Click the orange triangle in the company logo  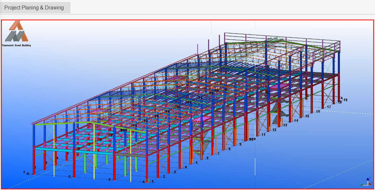click(17, 25)
